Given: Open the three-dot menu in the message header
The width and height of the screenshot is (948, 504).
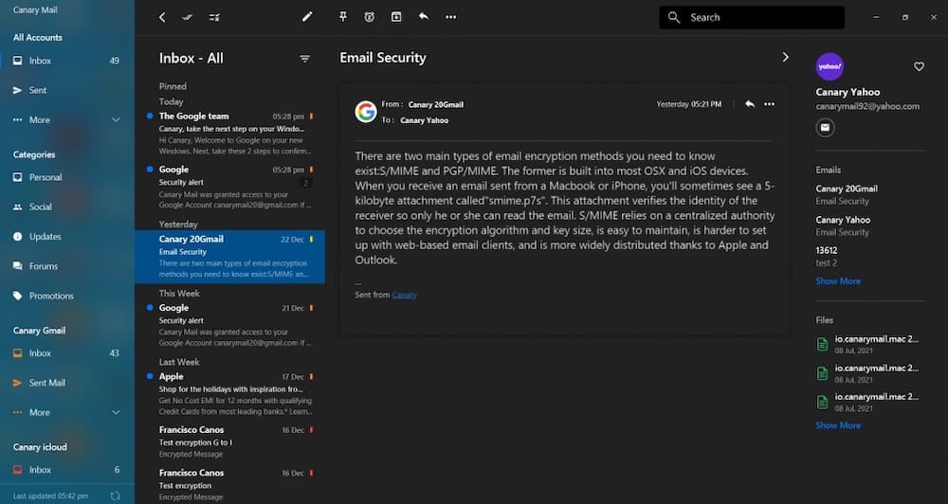Looking at the screenshot, I should (x=769, y=104).
